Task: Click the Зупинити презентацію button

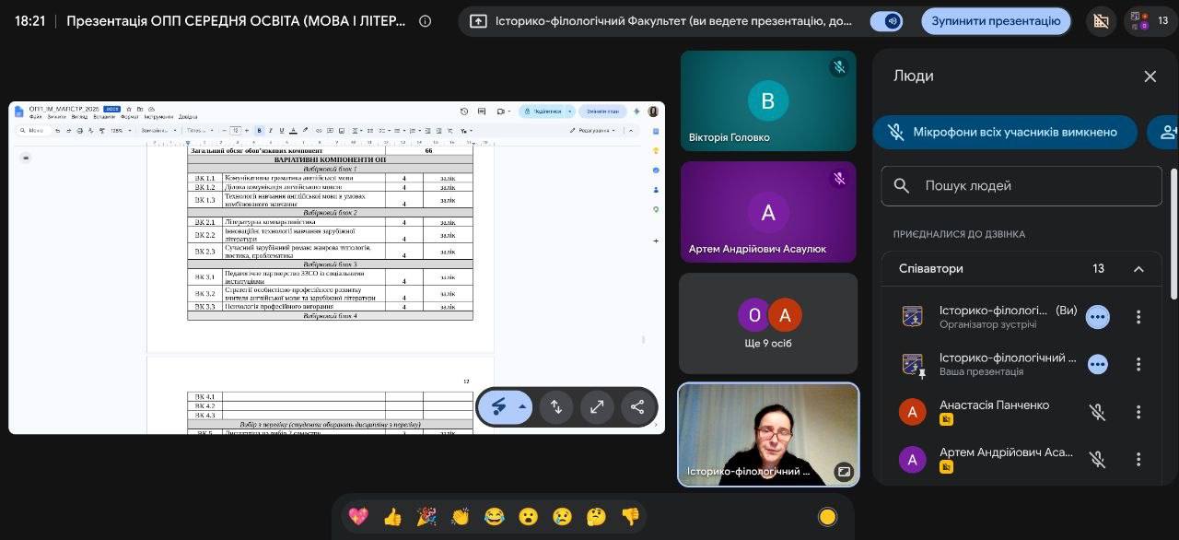Action: point(996,21)
